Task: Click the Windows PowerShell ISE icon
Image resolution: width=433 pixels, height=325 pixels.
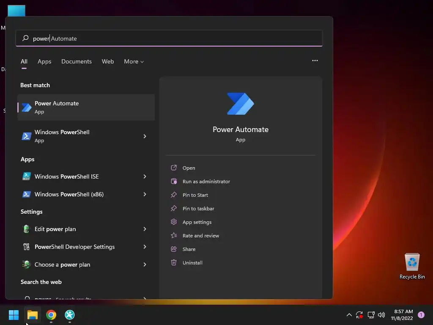Action: (x=27, y=176)
